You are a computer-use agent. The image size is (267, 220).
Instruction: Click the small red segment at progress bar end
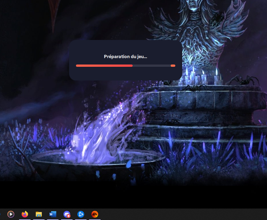pos(173,65)
